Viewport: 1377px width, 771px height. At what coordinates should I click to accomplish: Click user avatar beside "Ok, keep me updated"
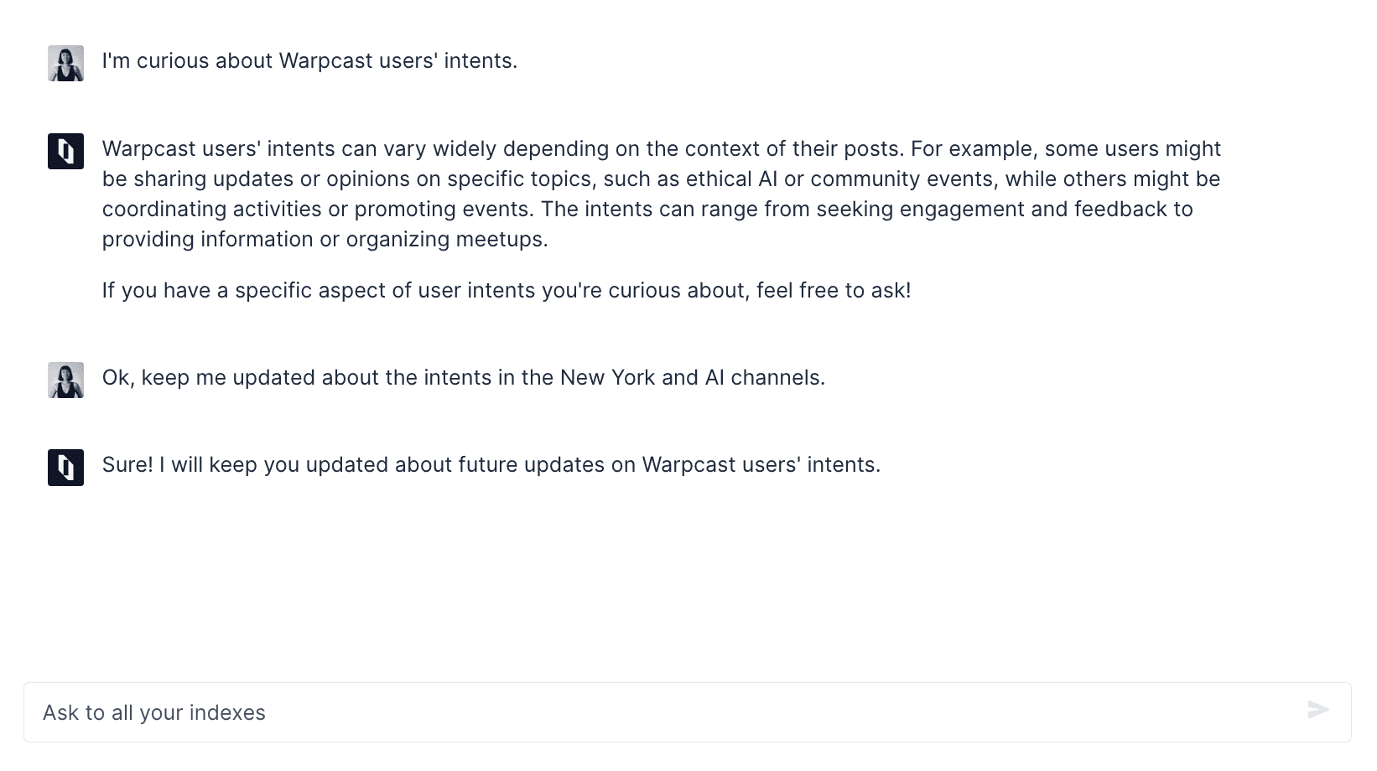point(65,380)
